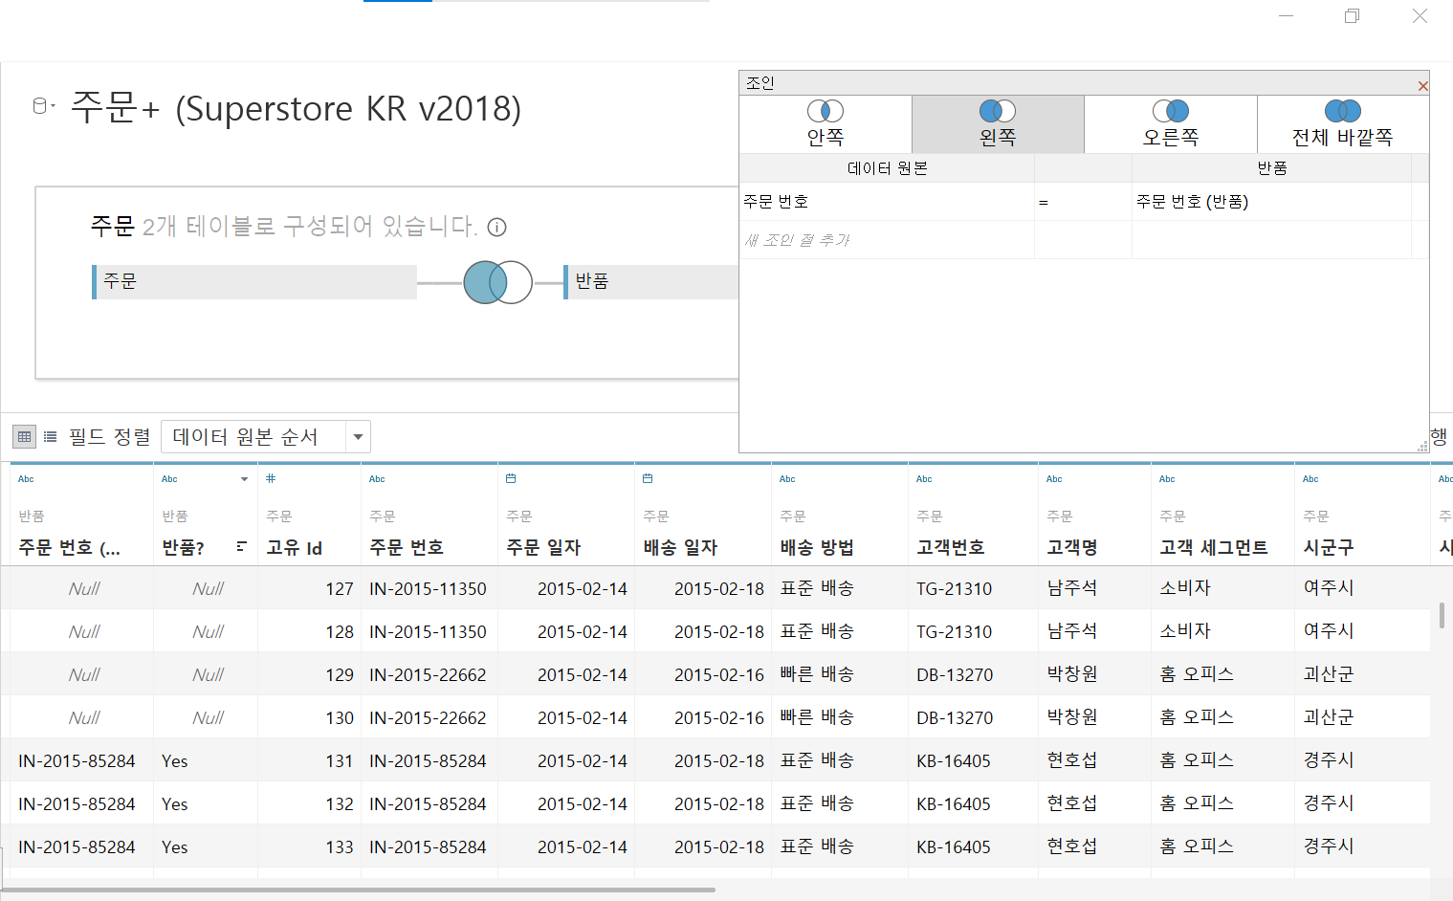
Task: Restore the application window
Action: coord(1352,15)
